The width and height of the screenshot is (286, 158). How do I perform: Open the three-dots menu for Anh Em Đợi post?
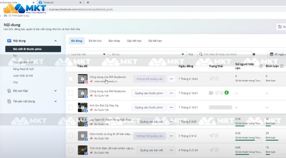coord(171,107)
